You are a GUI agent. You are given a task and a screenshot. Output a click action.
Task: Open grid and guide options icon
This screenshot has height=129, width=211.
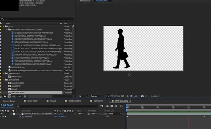122,96
